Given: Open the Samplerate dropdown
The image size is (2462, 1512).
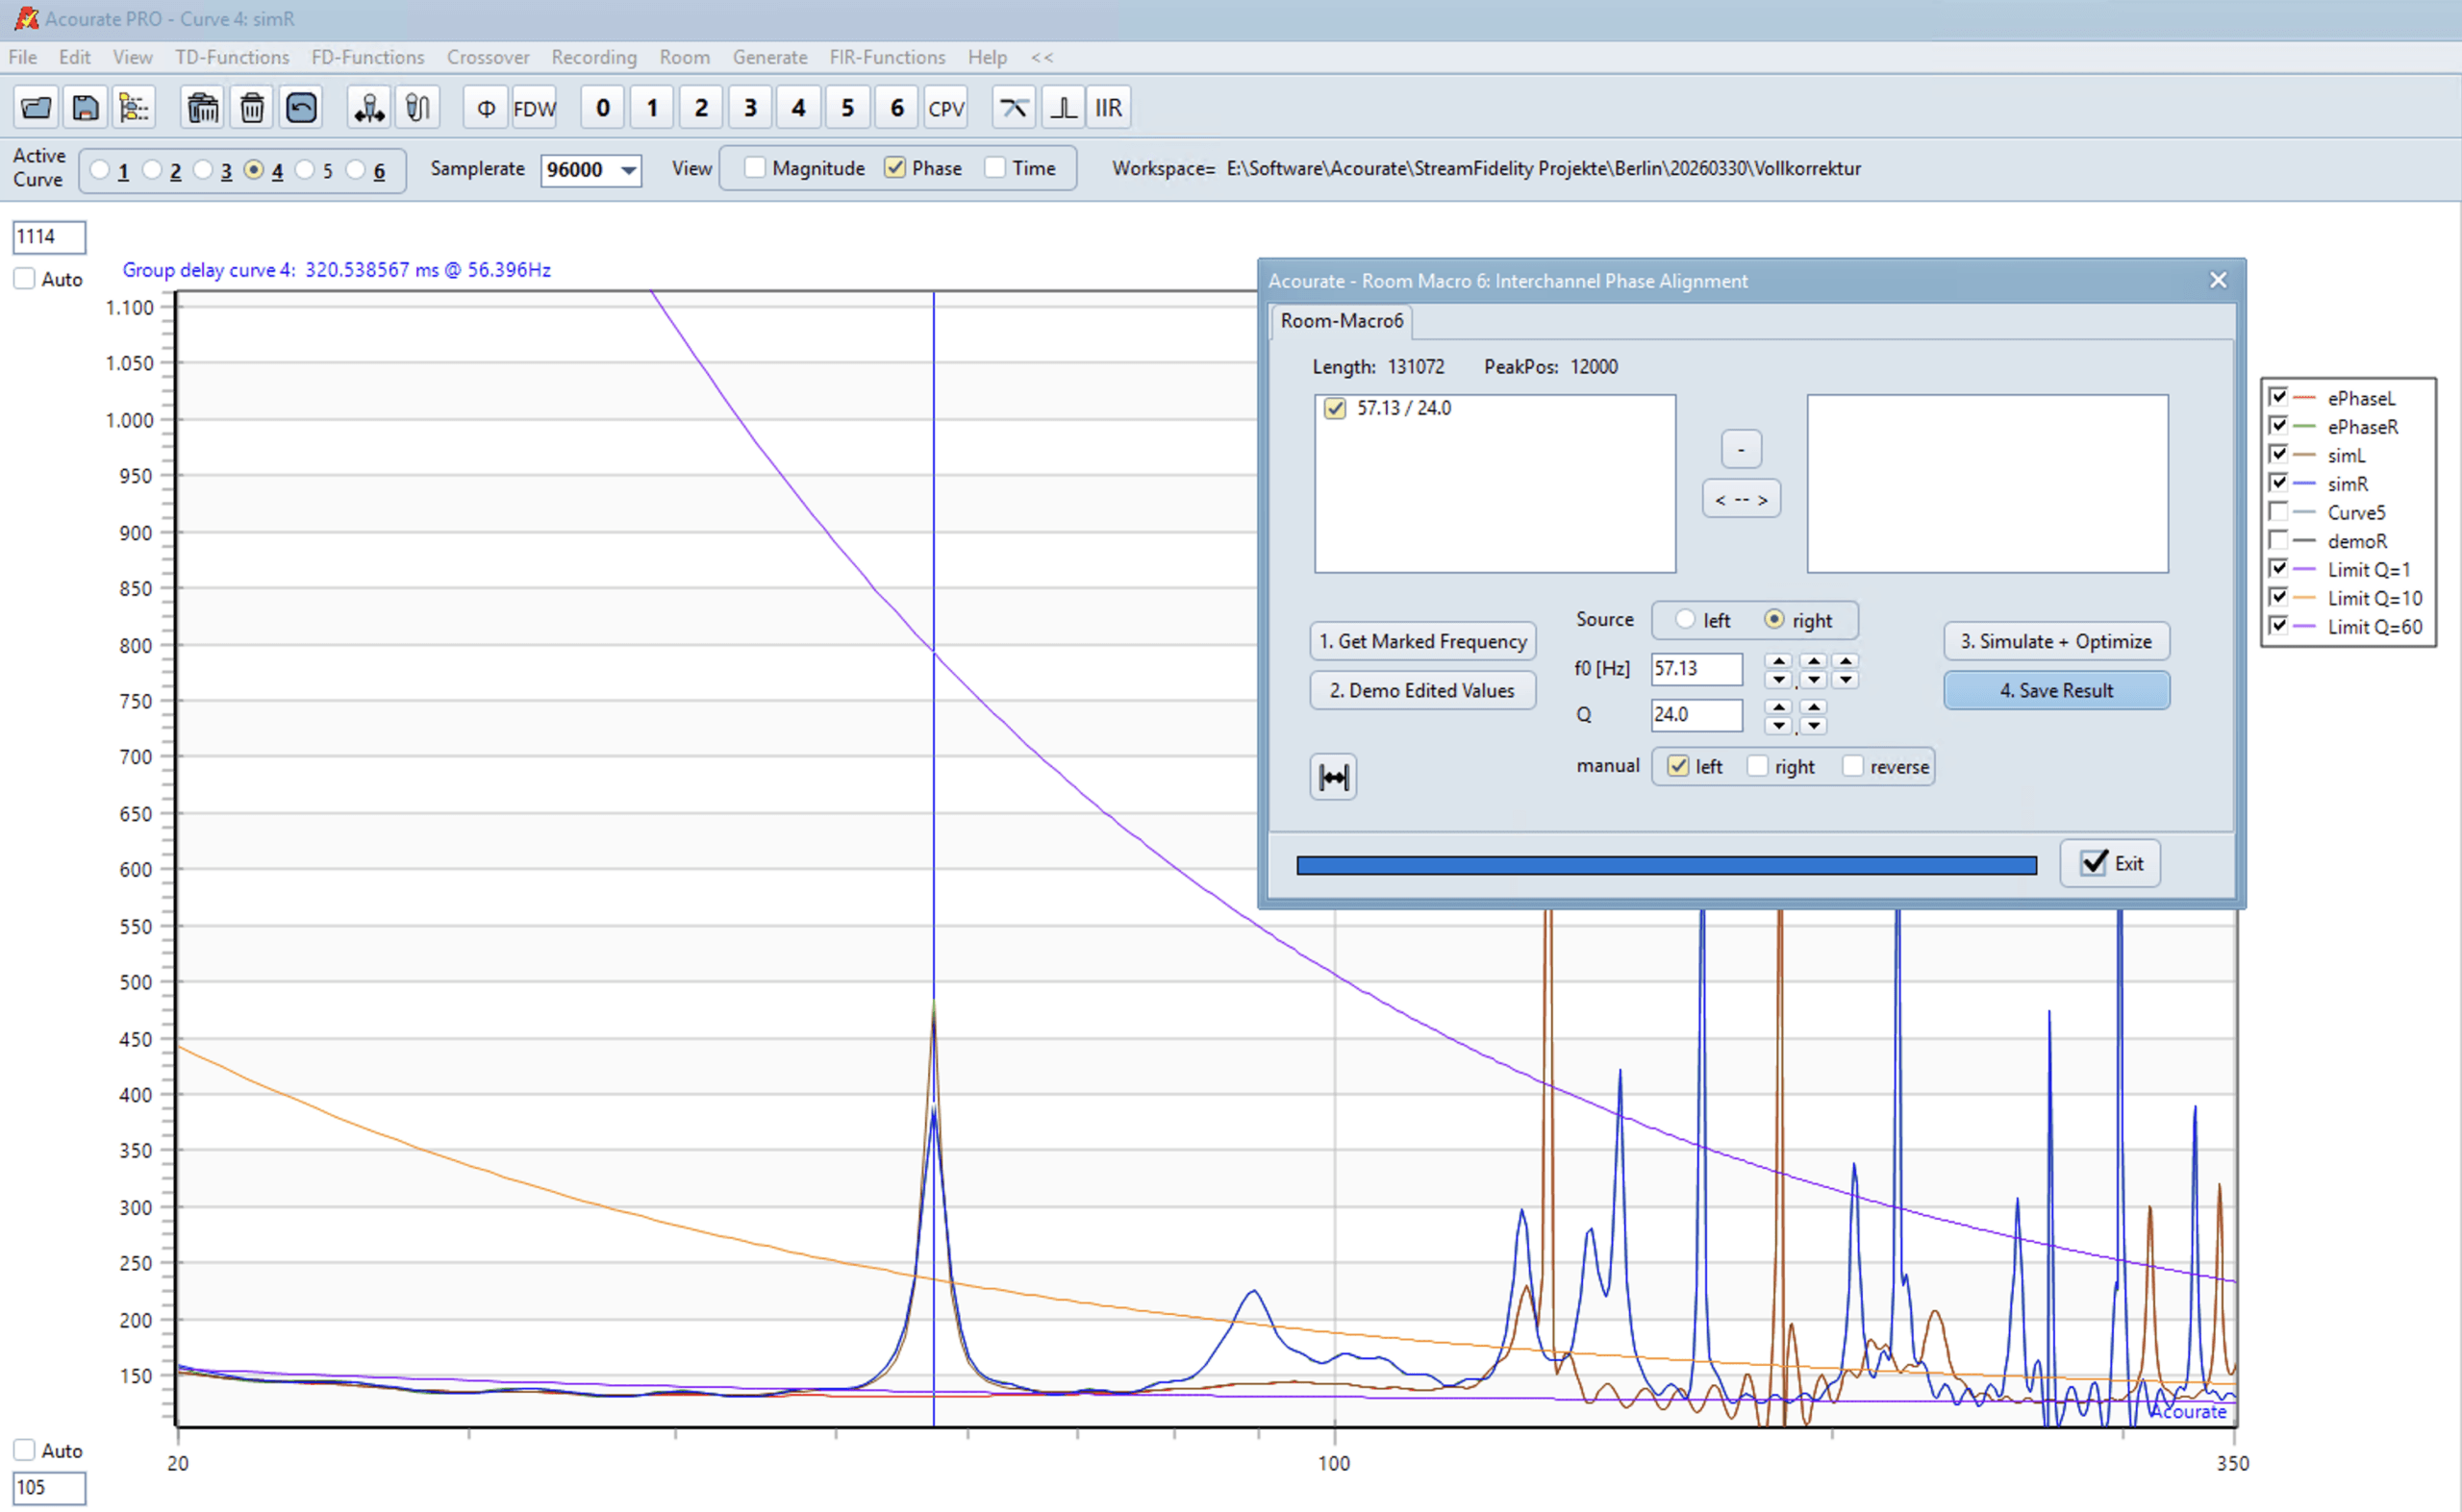Looking at the screenshot, I should click(x=628, y=170).
